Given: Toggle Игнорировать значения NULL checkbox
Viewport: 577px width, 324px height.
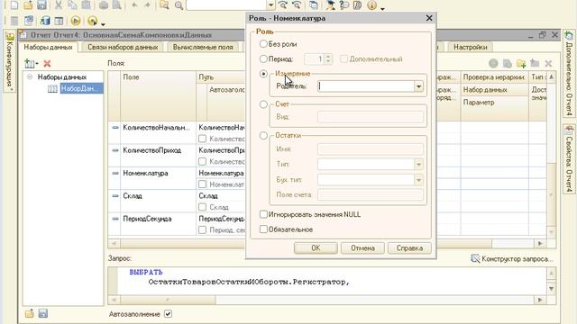Looking at the screenshot, I should coord(263,214).
